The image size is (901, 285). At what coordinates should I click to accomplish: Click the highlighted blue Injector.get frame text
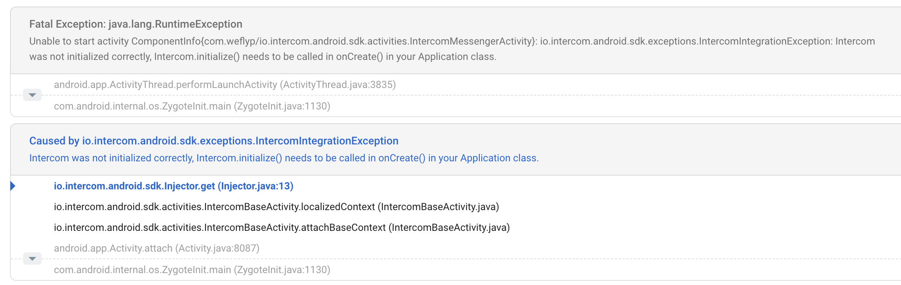point(173,186)
